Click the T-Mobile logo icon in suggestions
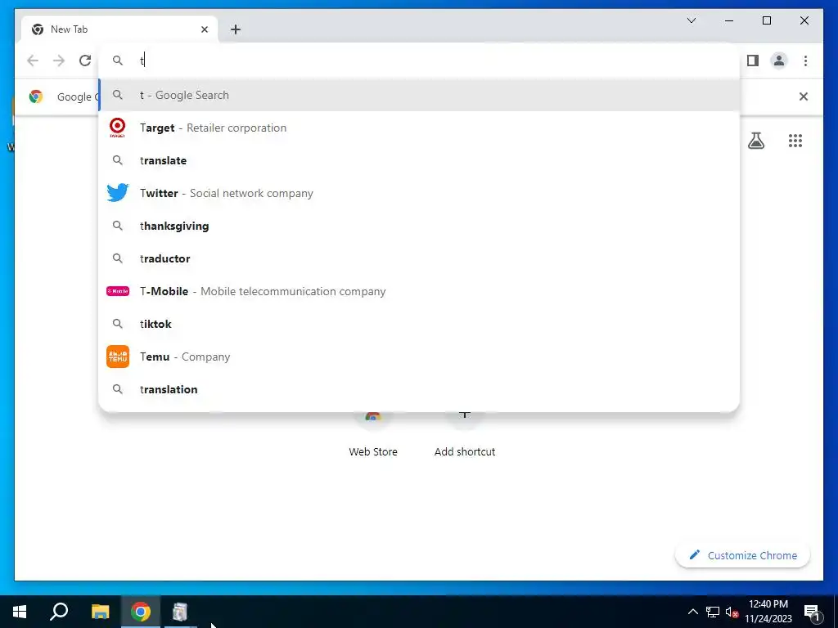 (118, 291)
